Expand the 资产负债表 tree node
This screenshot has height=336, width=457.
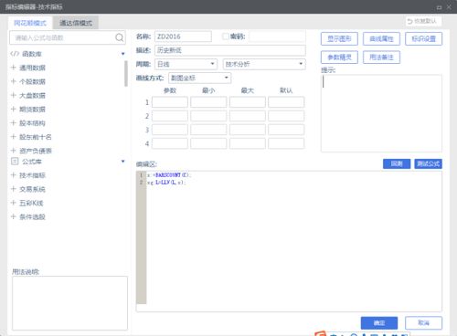click(x=13, y=151)
